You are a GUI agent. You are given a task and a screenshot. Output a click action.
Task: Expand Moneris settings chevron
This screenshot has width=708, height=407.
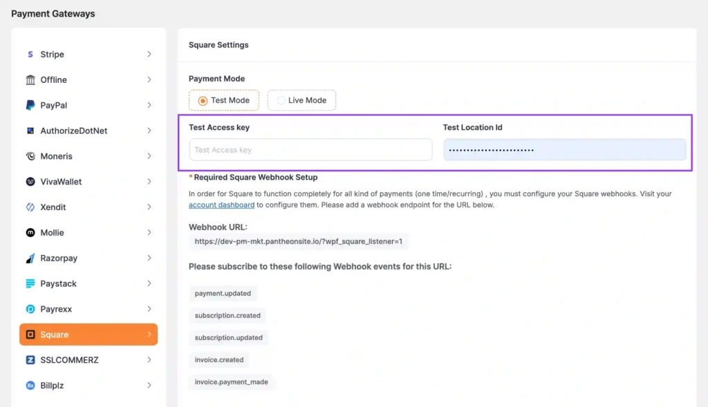click(x=149, y=156)
